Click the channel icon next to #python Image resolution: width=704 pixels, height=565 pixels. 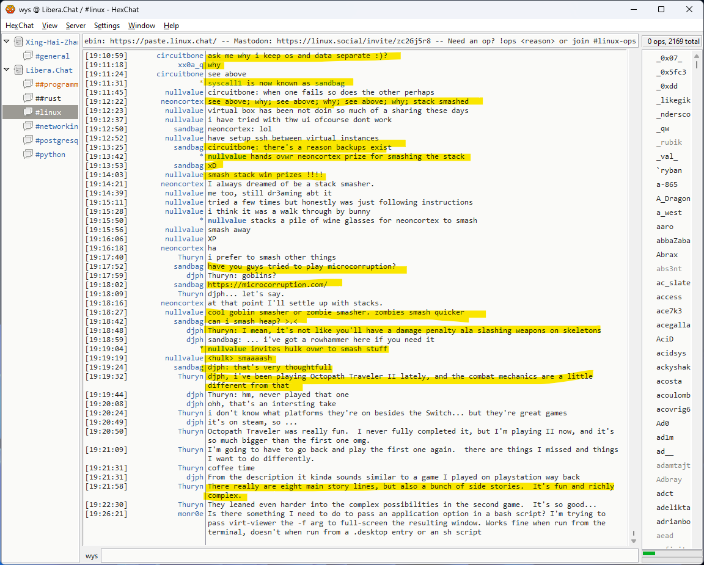pyautogui.click(x=28, y=155)
